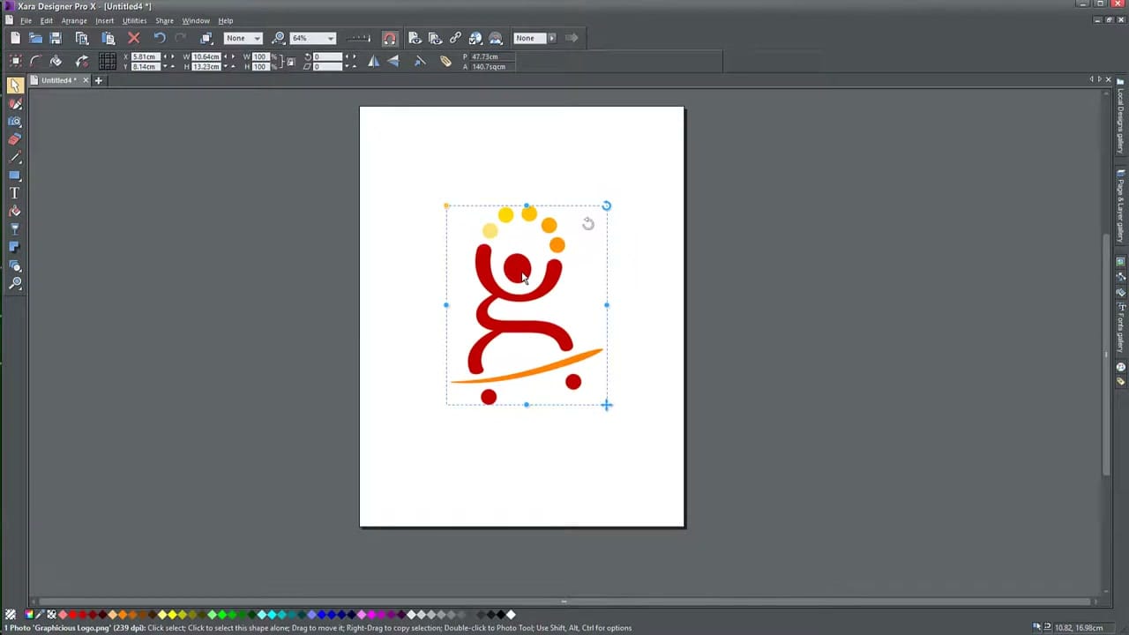The height and width of the screenshot is (635, 1129).
Task: Activate the Text tool
Action: coord(15,190)
